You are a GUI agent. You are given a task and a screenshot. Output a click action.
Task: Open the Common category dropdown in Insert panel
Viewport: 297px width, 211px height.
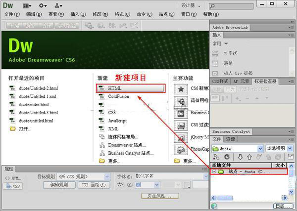[220, 43]
